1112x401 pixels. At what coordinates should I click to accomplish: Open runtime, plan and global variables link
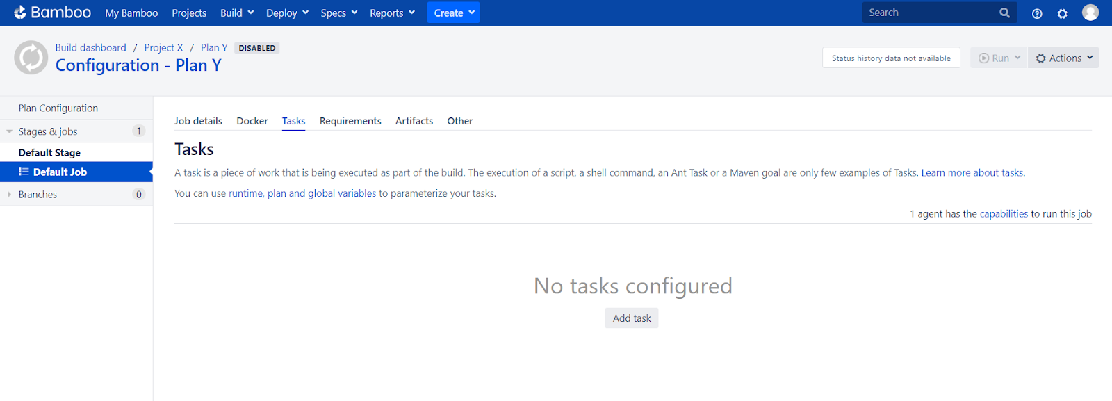302,193
